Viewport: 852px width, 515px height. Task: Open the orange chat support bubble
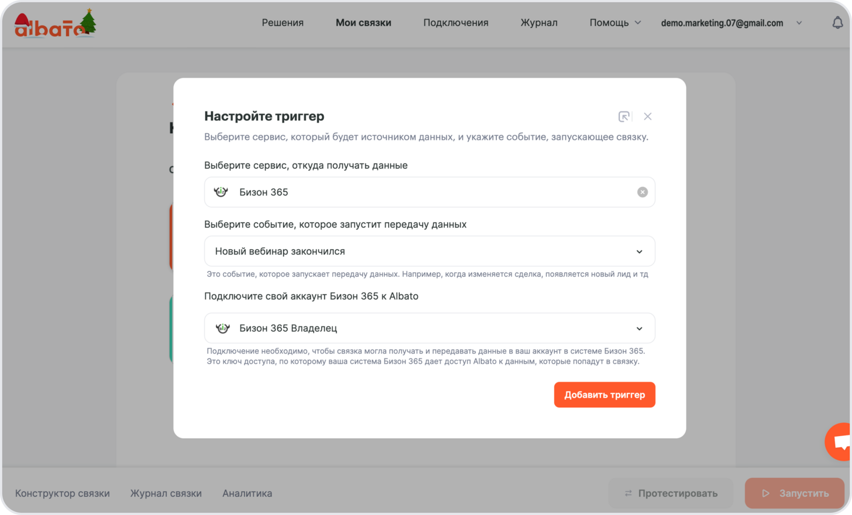pyautogui.click(x=840, y=442)
